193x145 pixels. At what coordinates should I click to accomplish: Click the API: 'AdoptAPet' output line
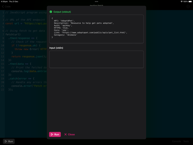[x=64, y=21]
